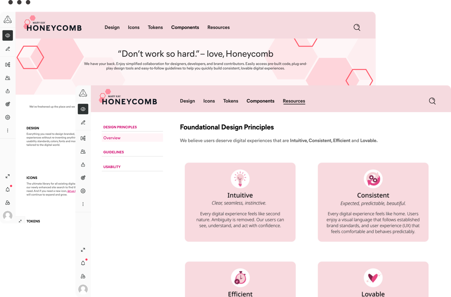Image resolution: width=451 pixels, height=297 pixels.
Task: Toggle the eye view mode in back window sidebar
Action: (8, 36)
